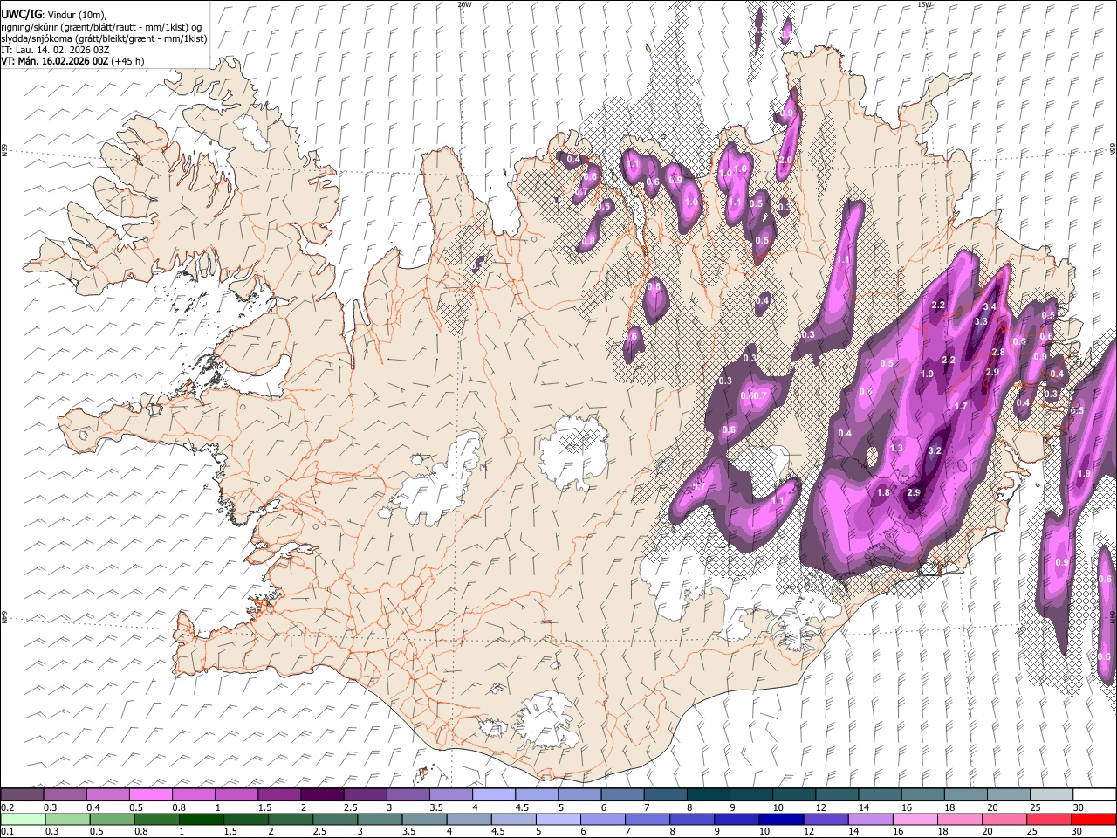
Task: Select the '0.2' snow scale label
Action: [x=7, y=807]
